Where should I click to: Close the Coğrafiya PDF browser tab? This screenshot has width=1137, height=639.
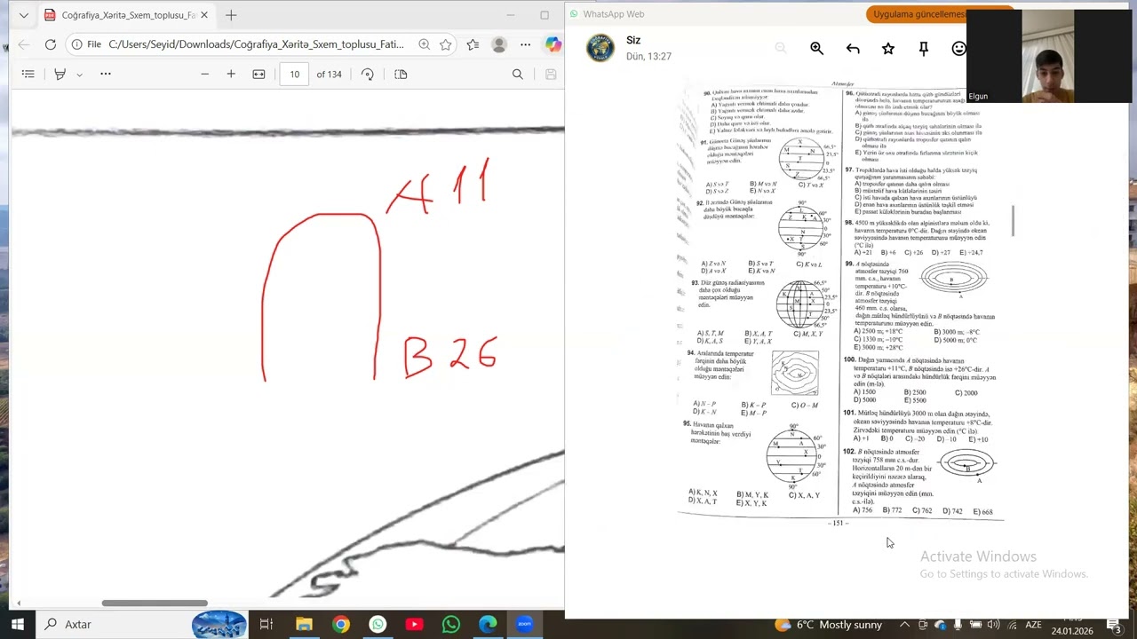[204, 15]
